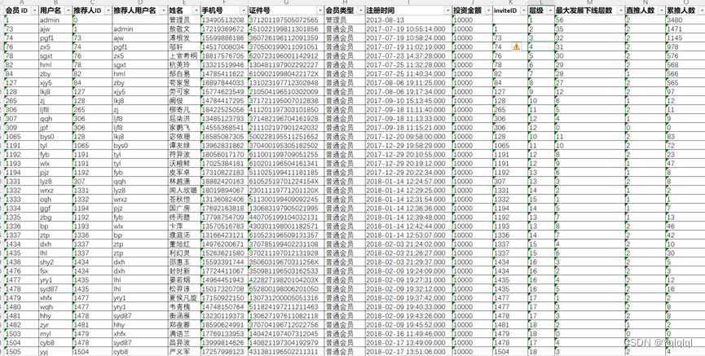Open the 会员类型 column filter dropdown
Image resolution: width=705 pixels, height=356 pixels.
pyautogui.click(x=360, y=11)
